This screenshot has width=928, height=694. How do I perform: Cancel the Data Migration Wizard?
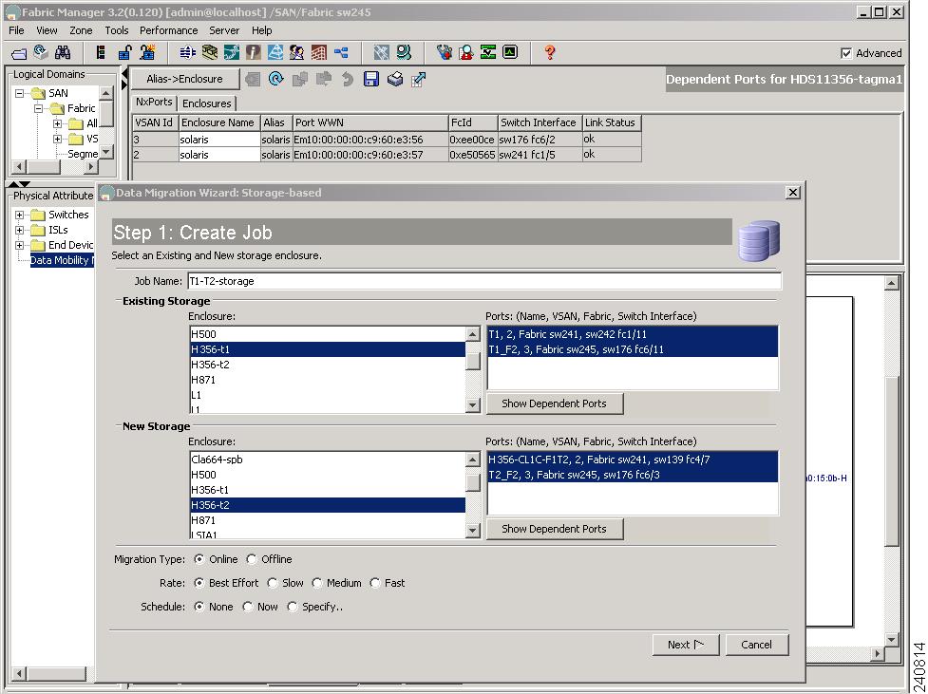pos(756,645)
